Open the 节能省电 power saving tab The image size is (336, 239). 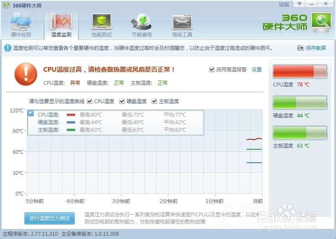click(x=142, y=25)
